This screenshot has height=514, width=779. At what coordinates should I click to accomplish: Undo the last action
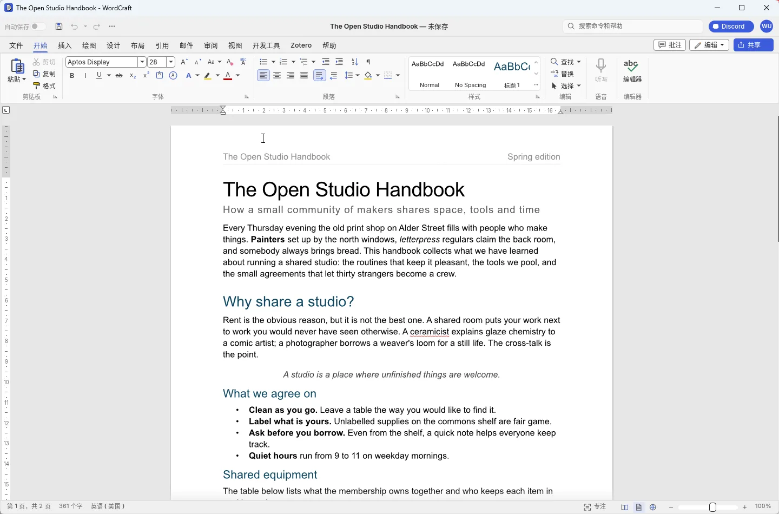click(x=75, y=27)
